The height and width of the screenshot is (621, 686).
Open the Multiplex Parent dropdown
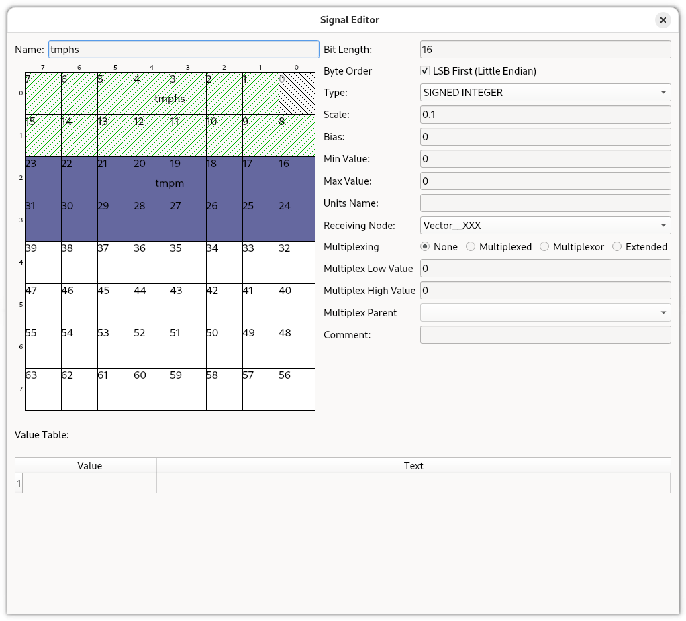click(545, 313)
